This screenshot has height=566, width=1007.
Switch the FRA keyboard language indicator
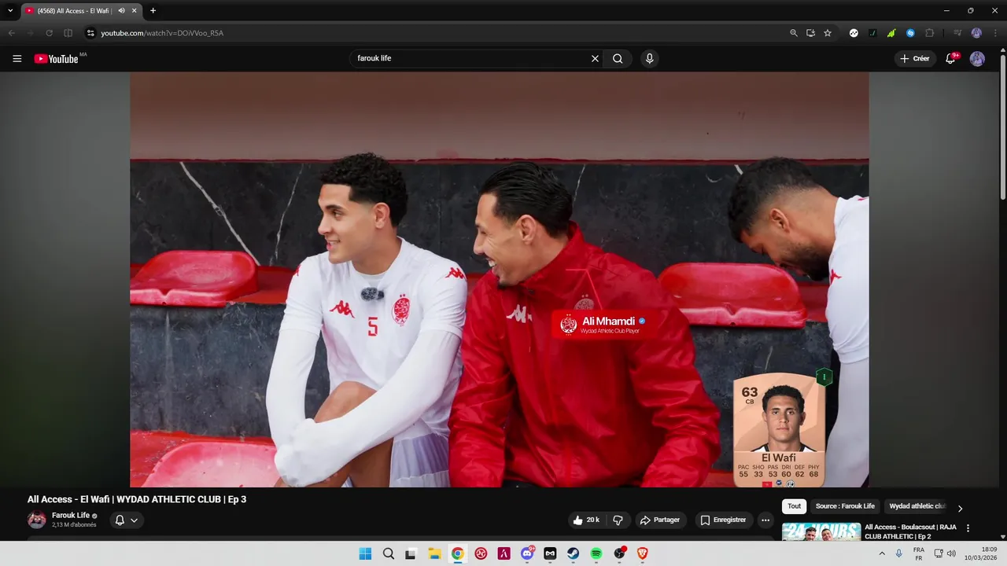click(x=919, y=553)
